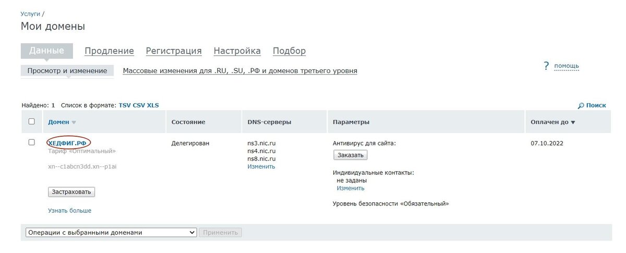This screenshot has height=253, width=626.
Task: Open the Поиск link
Action: click(596, 105)
